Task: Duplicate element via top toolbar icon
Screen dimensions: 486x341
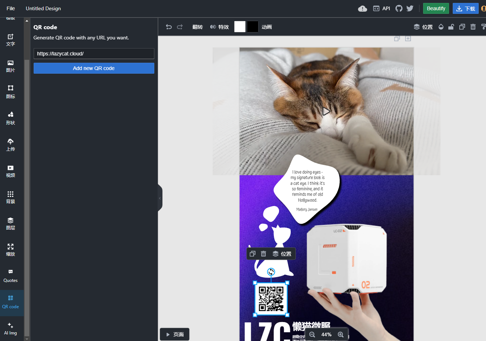Action: (x=462, y=27)
